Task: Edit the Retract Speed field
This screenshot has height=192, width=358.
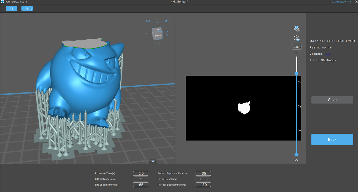Action: (203, 184)
